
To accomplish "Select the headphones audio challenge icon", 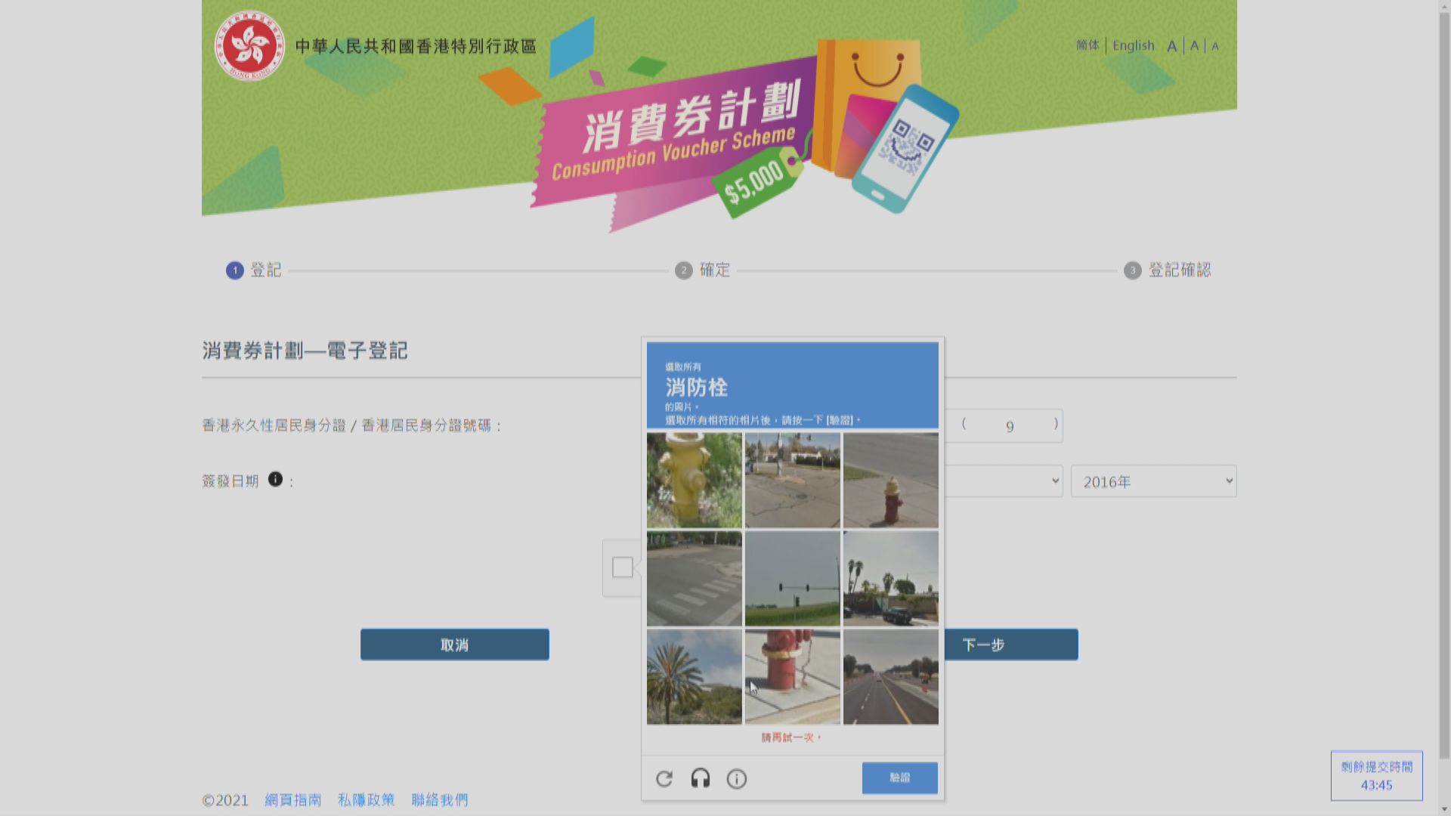I will [x=700, y=778].
